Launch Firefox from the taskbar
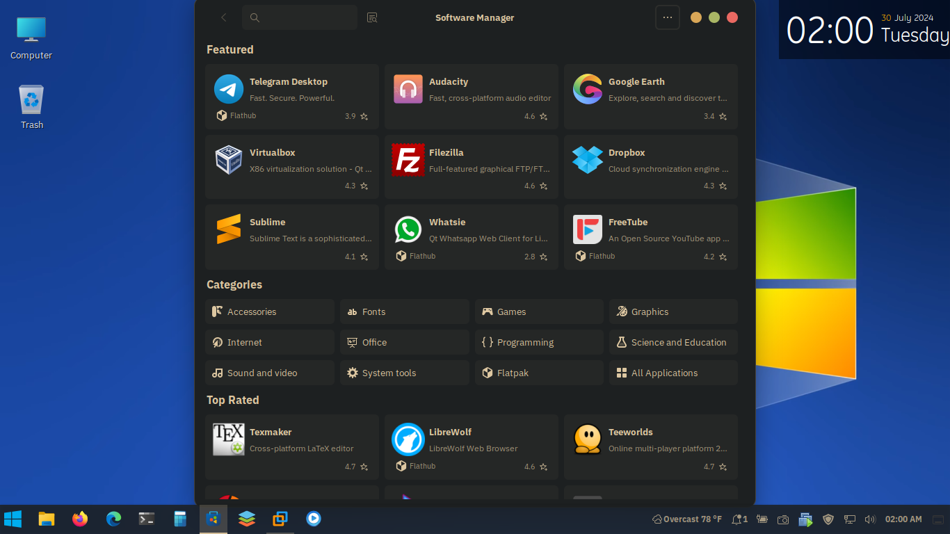The width and height of the screenshot is (950, 534). pyautogui.click(x=80, y=519)
